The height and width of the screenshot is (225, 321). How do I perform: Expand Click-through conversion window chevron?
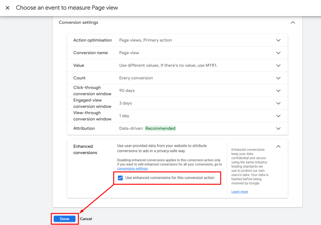click(278, 90)
